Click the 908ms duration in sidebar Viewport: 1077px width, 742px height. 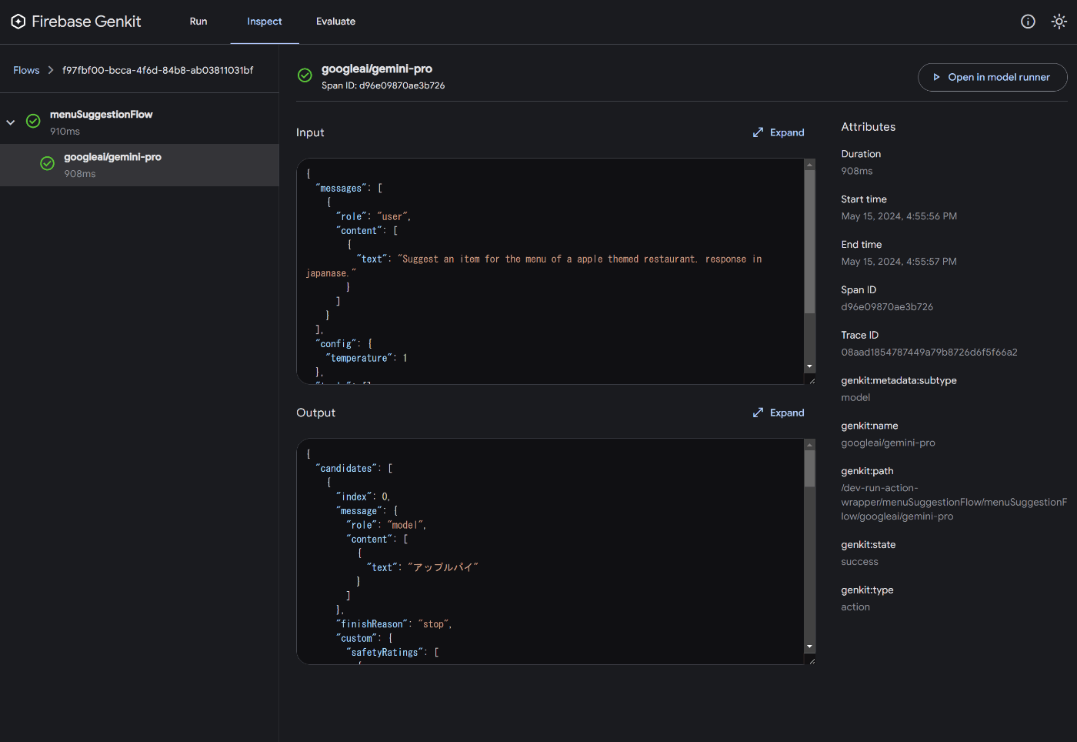pos(80,174)
